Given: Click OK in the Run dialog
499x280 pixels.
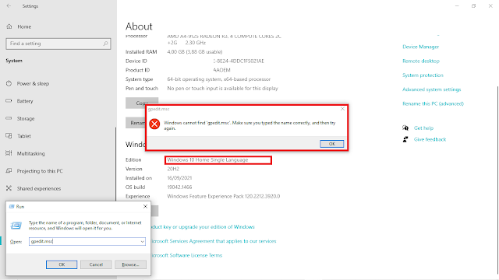Looking at the screenshot, I should point(62,264).
